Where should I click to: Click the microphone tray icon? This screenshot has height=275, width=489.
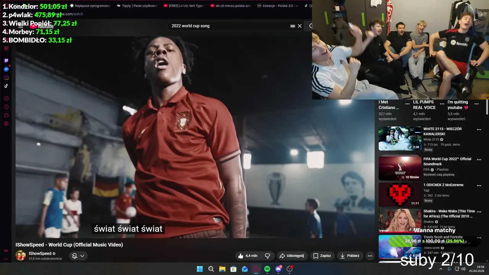[449, 269]
